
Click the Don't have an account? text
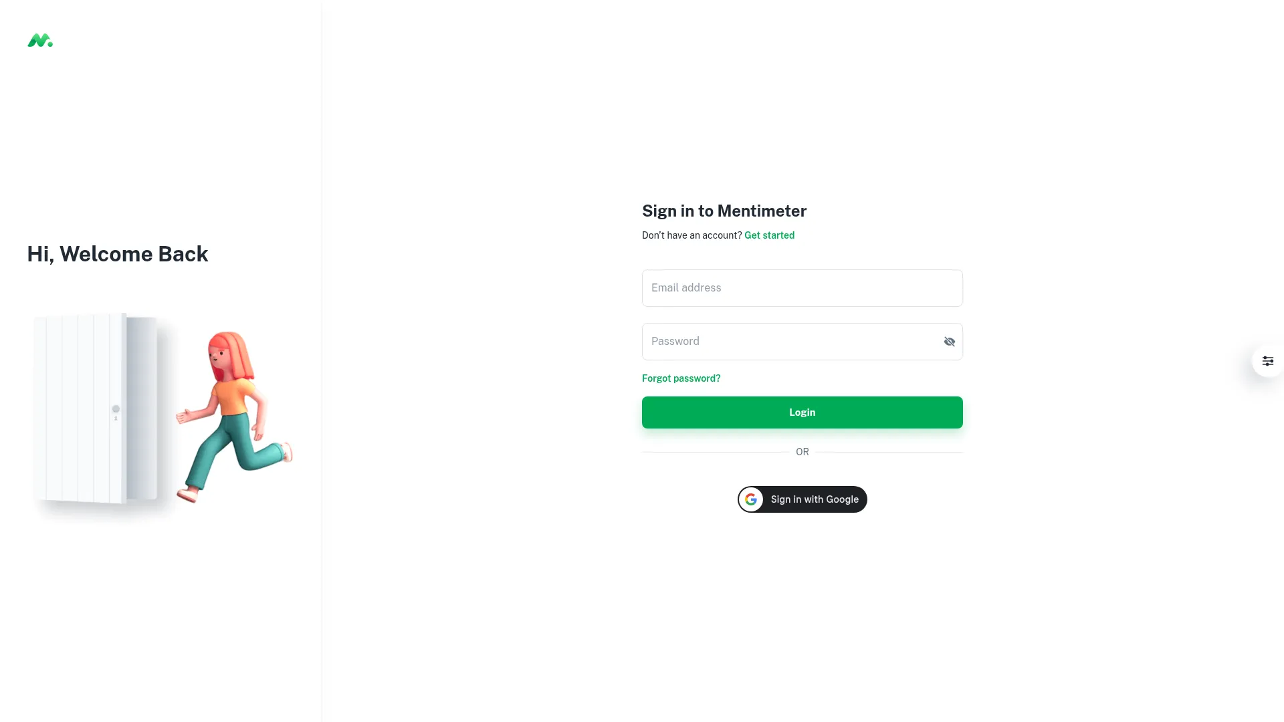coord(692,235)
